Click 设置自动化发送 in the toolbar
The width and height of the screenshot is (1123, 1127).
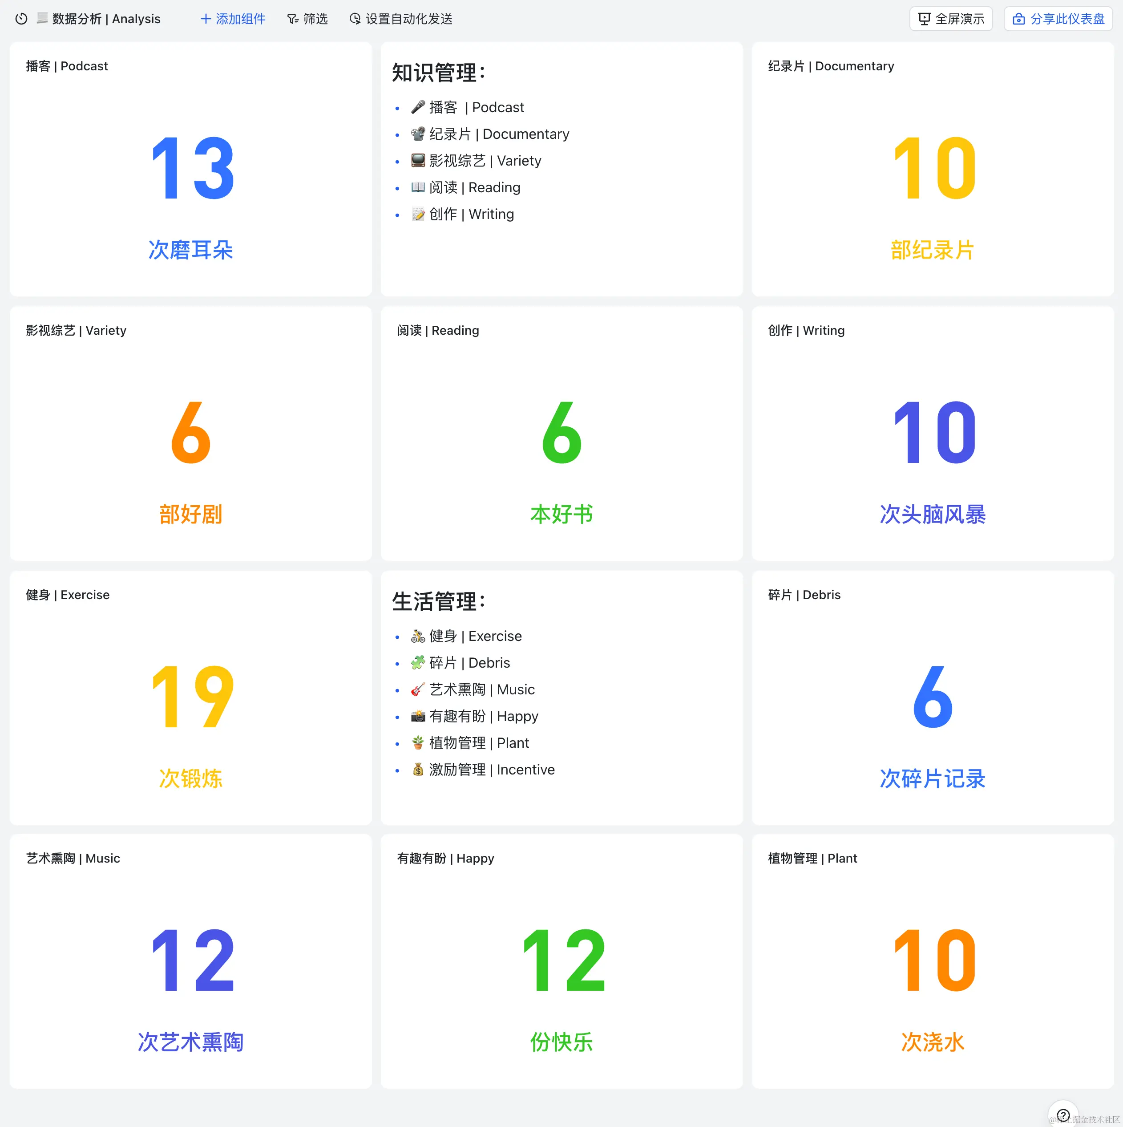pyautogui.click(x=409, y=19)
